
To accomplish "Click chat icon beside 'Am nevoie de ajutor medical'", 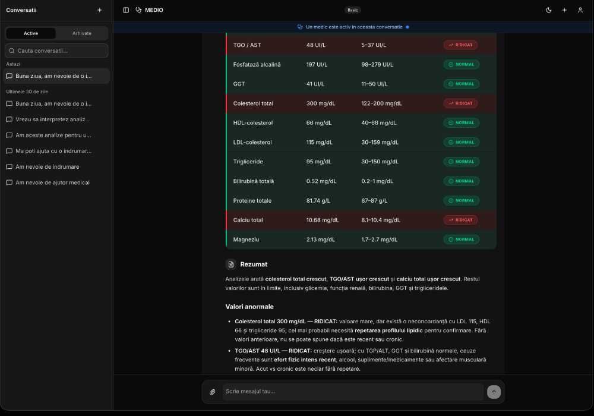I will point(10,182).
